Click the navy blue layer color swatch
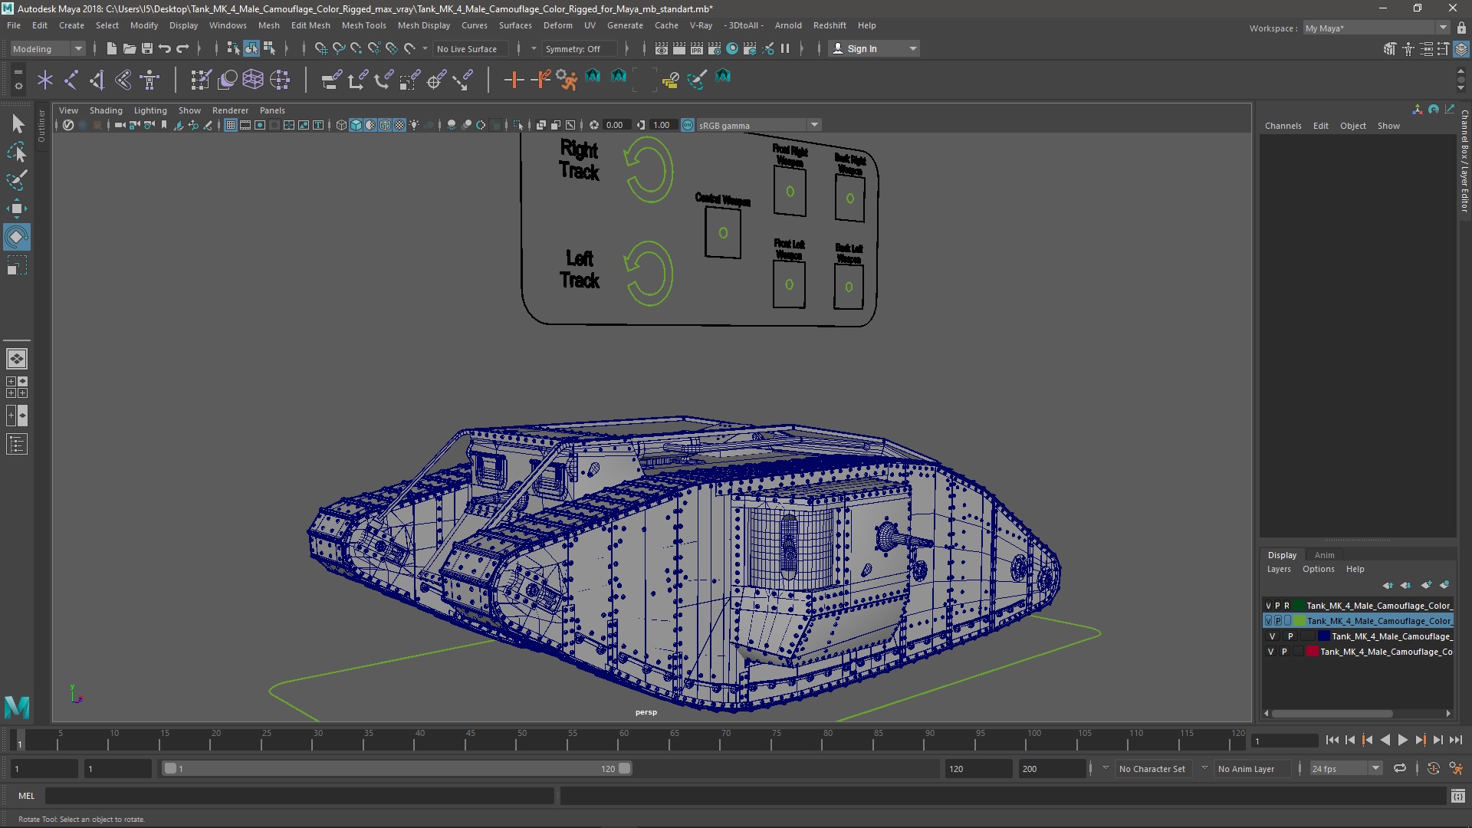This screenshot has width=1472, height=828. 1323,636
